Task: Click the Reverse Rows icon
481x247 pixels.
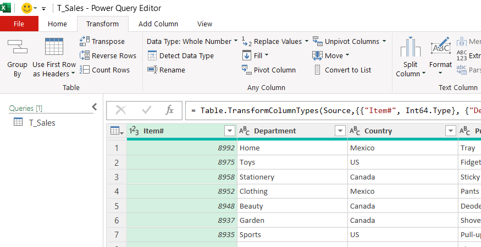Action: tap(85, 55)
